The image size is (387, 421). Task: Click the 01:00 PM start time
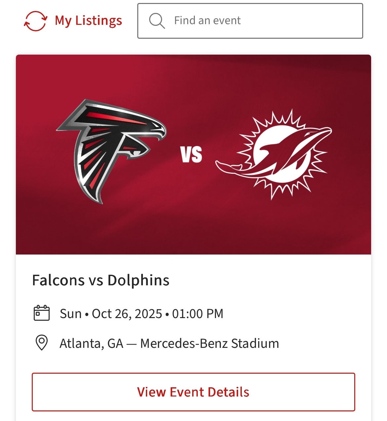coord(197,313)
